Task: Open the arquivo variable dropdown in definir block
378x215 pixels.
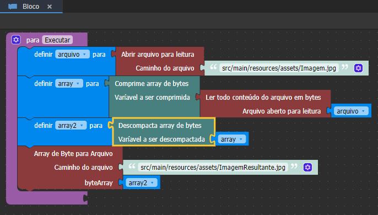Action: (x=72, y=54)
